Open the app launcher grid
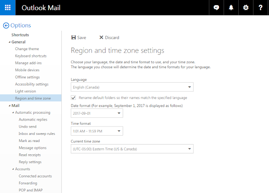 tap(8, 8)
